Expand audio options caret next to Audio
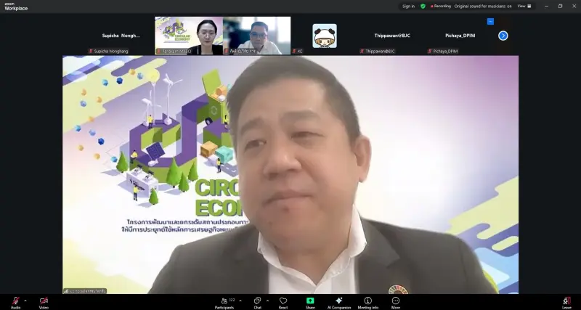581x310 pixels. [25, 301]
